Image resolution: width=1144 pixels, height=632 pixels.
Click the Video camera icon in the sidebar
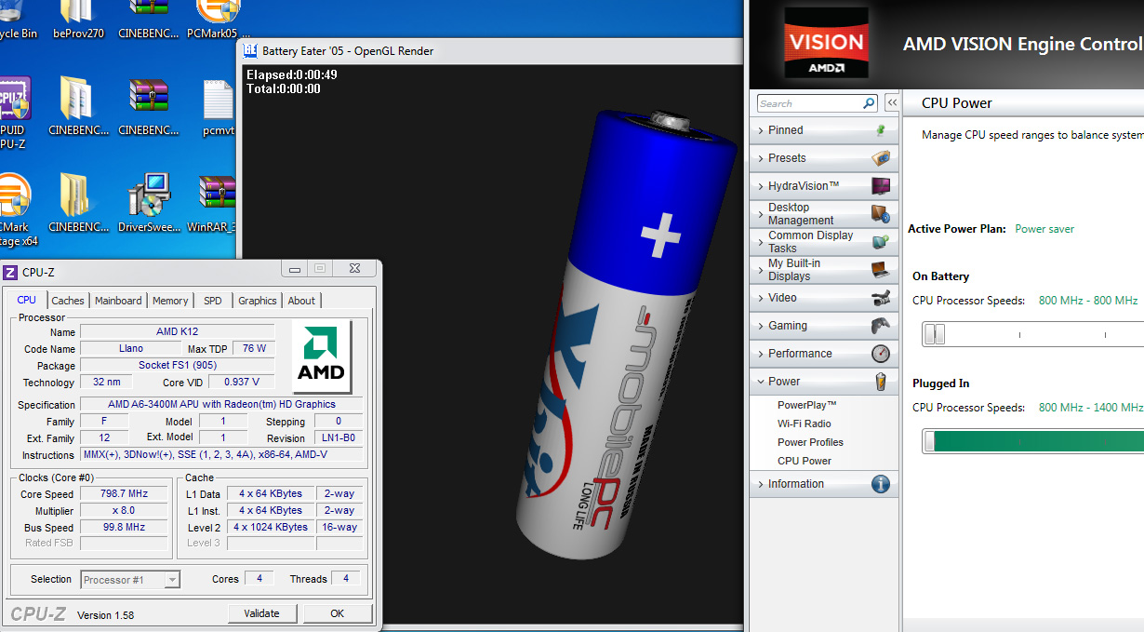[x=881, y=298]
